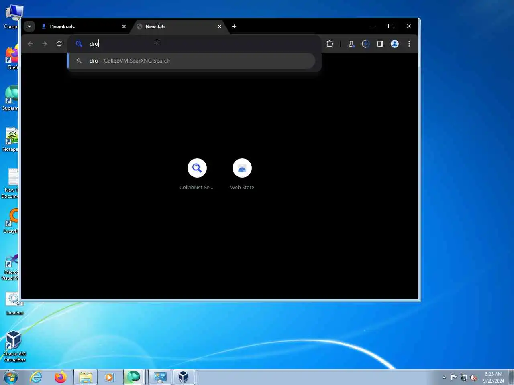
Task: Launch Internet Explorer from taskbar
Action: click(x=36, y=377)
